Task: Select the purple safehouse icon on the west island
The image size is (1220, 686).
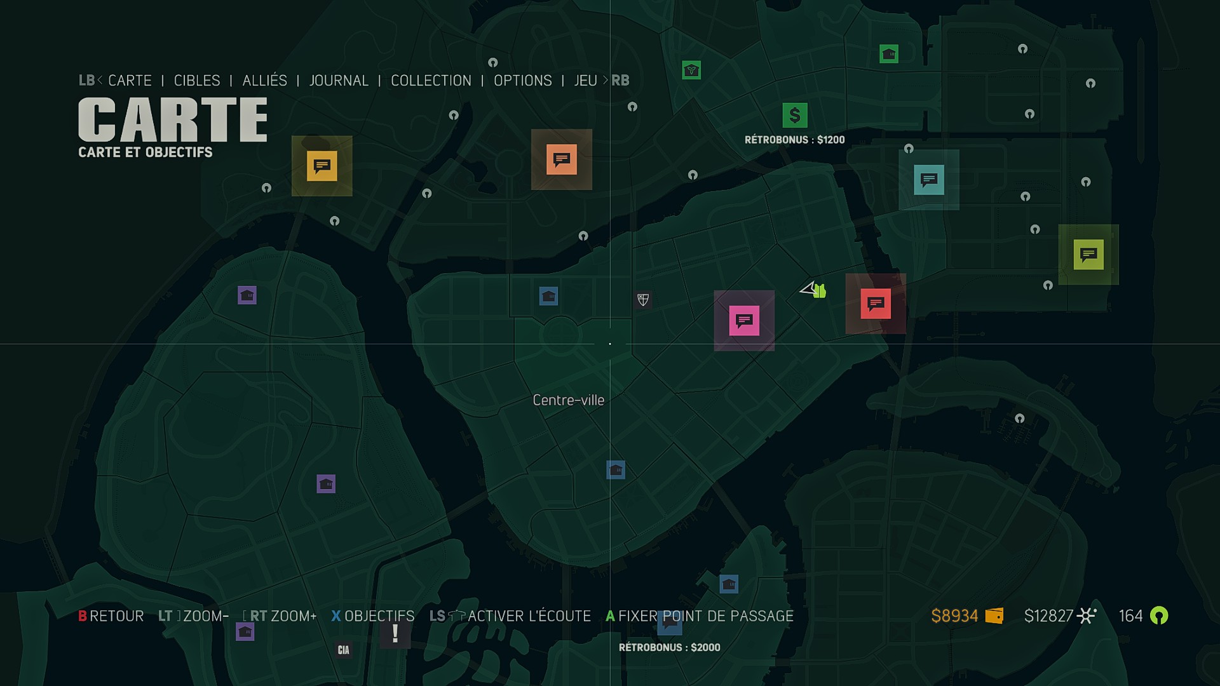Action: 247,296
